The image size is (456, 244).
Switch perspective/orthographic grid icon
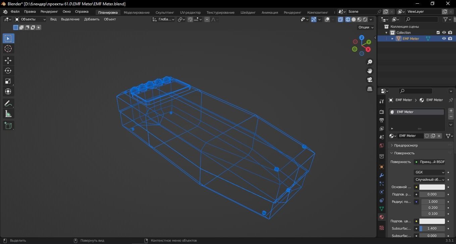pyautogui.click(x=370, y=89)
